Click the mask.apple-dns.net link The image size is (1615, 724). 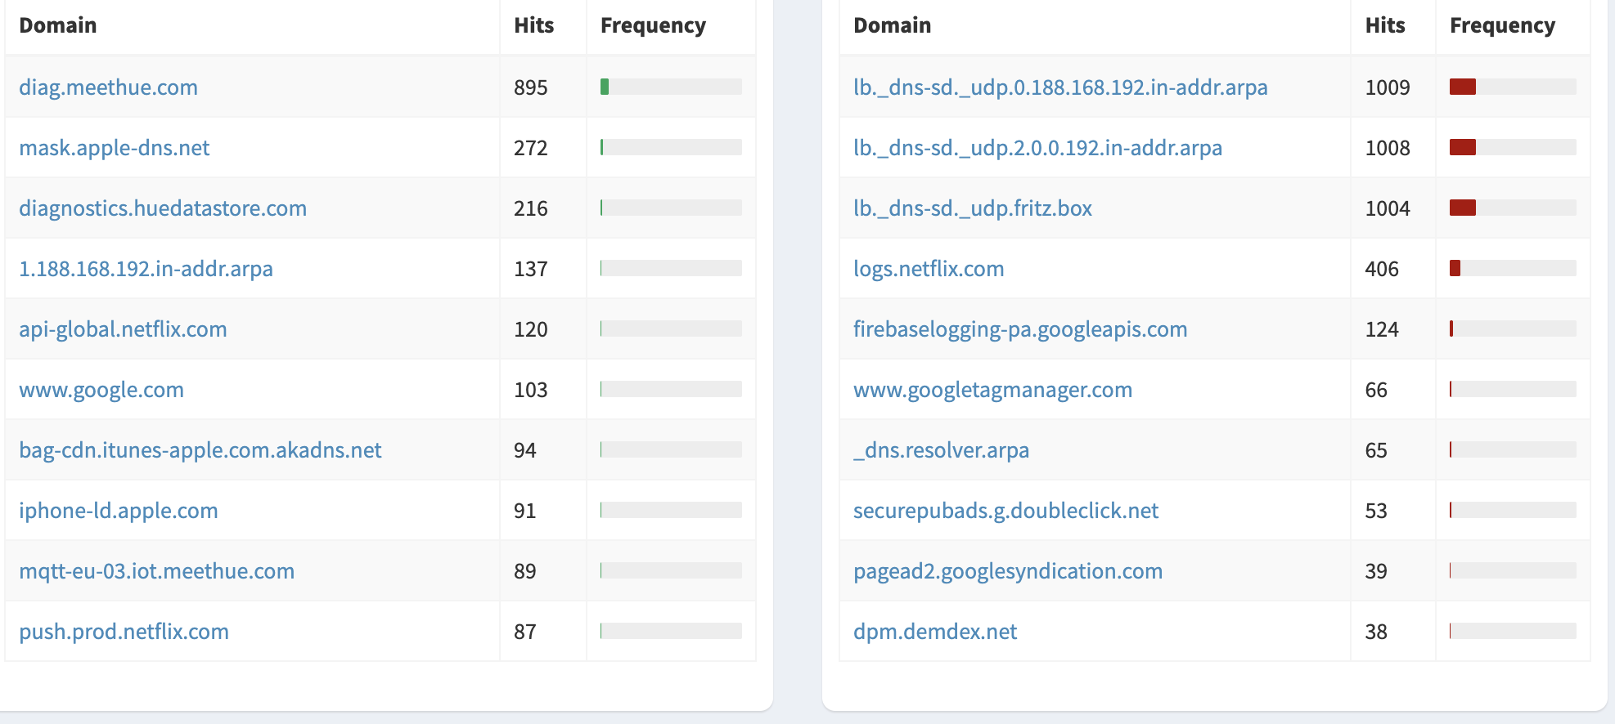tap(114, 148)
